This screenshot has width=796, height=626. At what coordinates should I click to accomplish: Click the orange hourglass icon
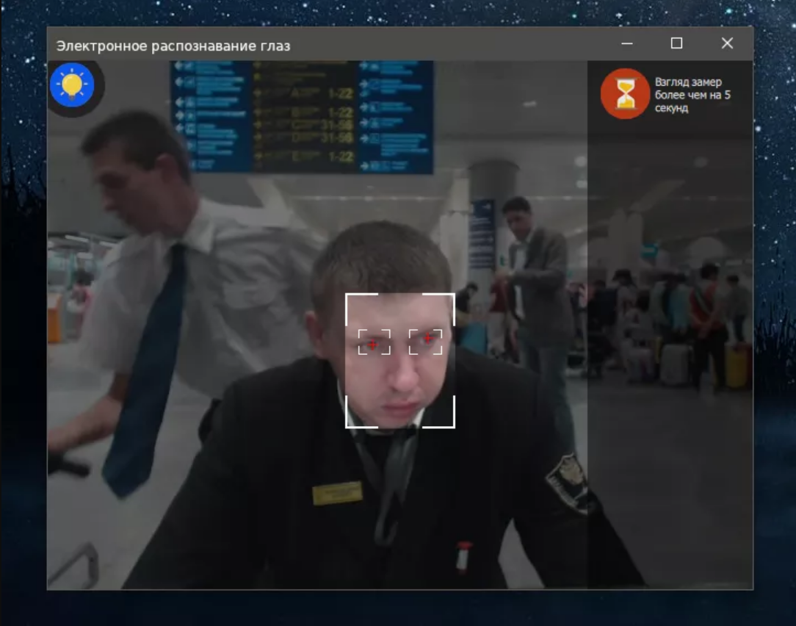(625, 94)
